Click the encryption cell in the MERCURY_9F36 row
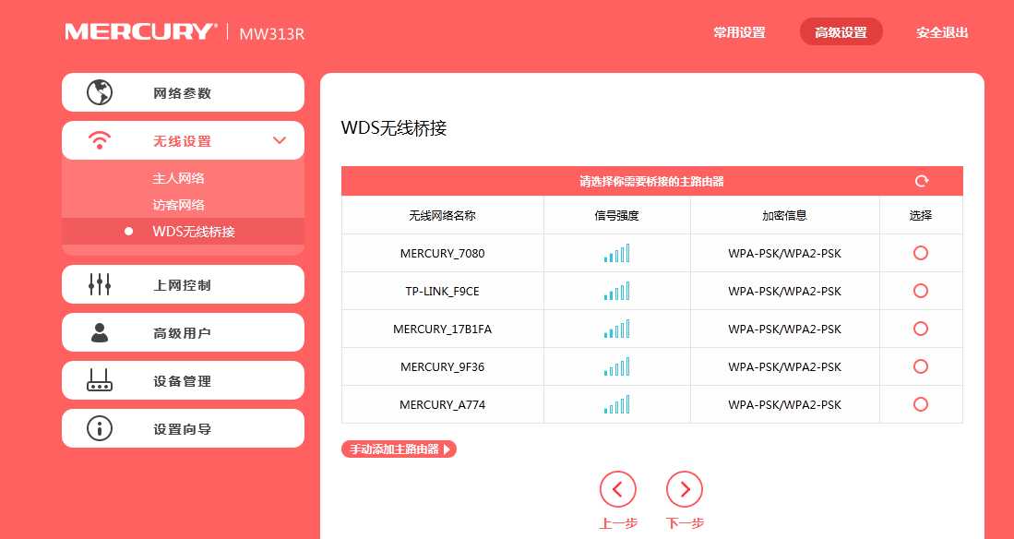1014x539 pixels. coord(784,367)
